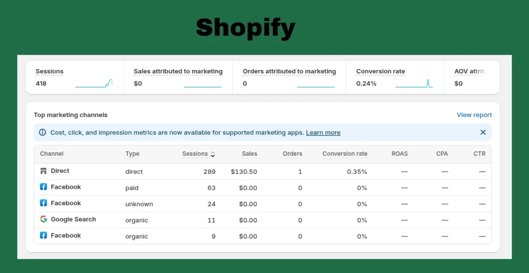This screenshot has width=529, height=273.
Task: Open the Learn more link
Action: pos(323,133)
